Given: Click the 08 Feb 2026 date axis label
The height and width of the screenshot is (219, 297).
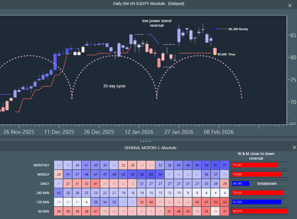Looking at the screenshot, I should coord(219,132).
